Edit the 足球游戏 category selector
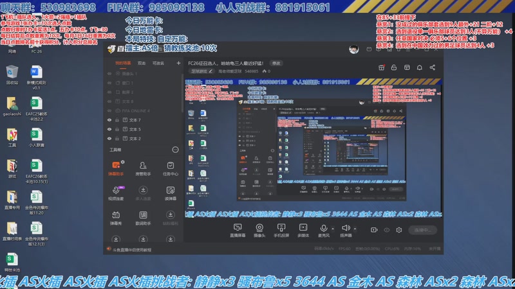The width and height of the screenshot is (515, 289). [201, 71]
